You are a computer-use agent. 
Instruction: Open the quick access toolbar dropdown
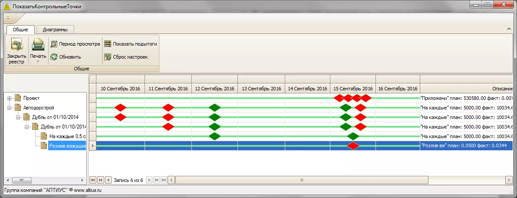coord(8,19)
